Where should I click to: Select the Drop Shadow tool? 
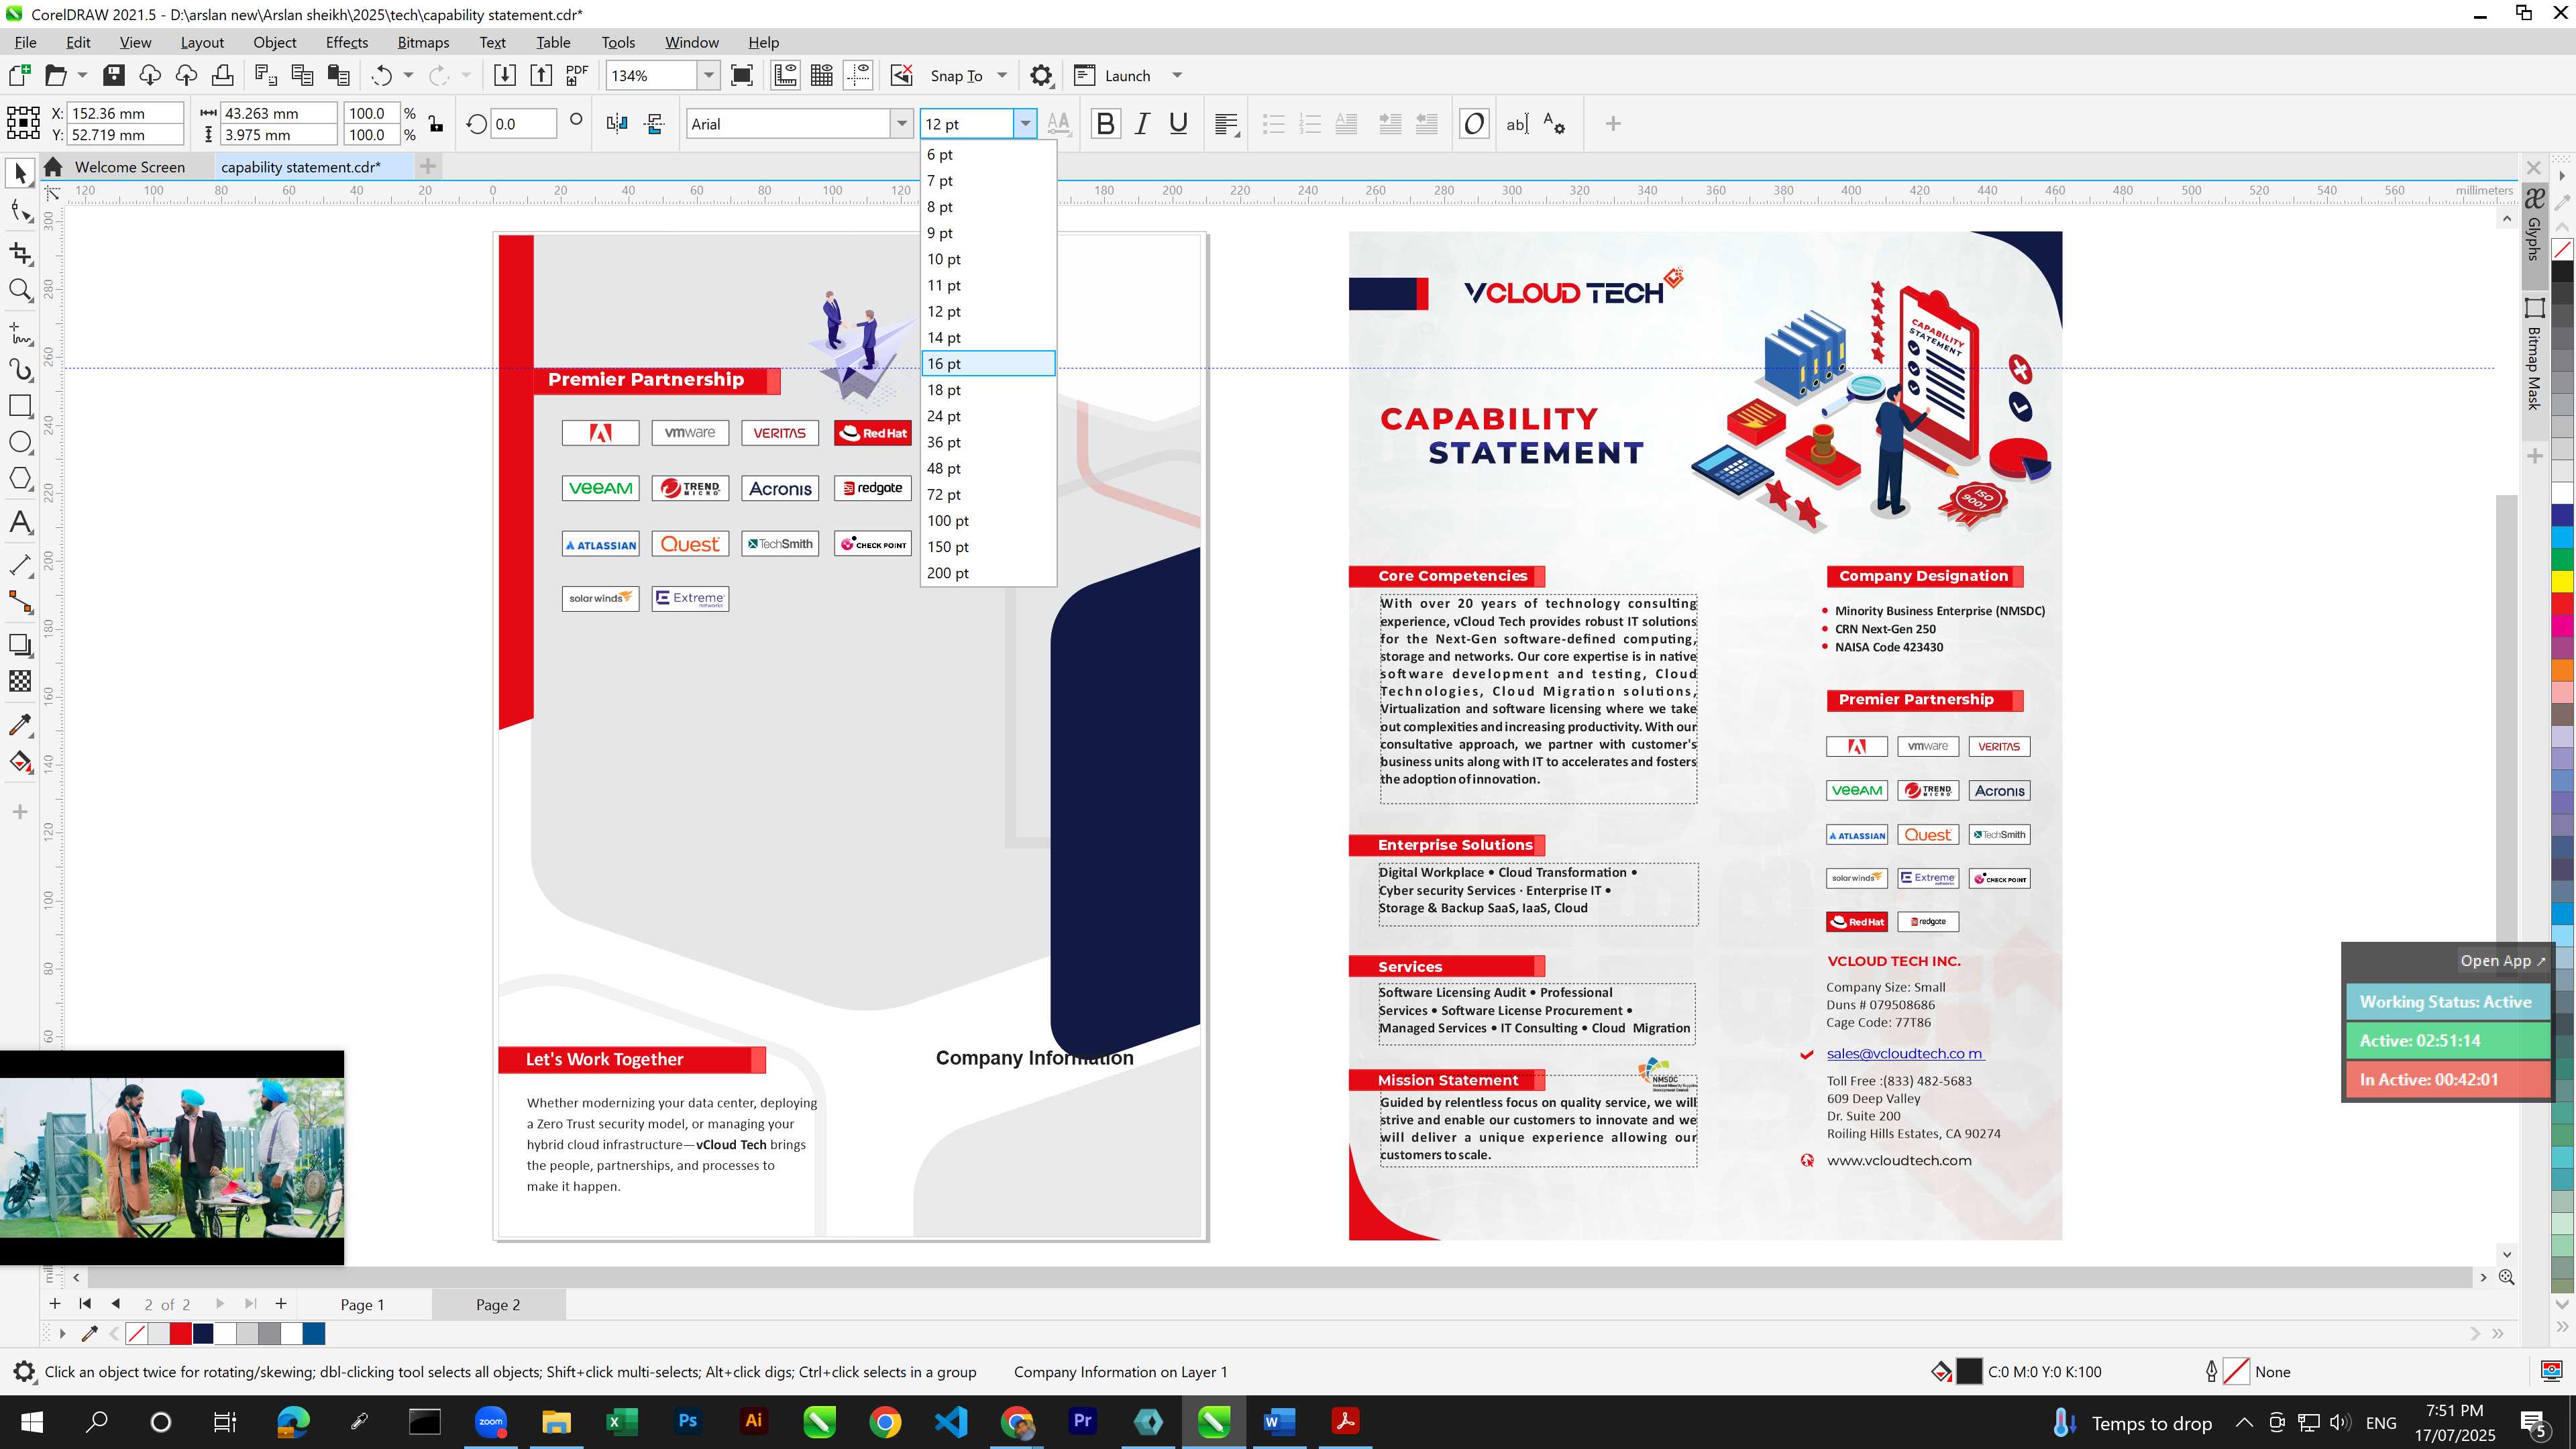coord(20,645)
